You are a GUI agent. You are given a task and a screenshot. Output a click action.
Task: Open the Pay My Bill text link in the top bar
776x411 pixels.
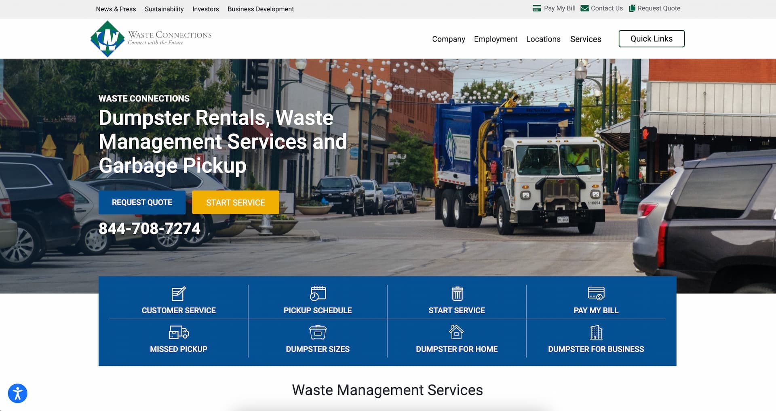560,8
